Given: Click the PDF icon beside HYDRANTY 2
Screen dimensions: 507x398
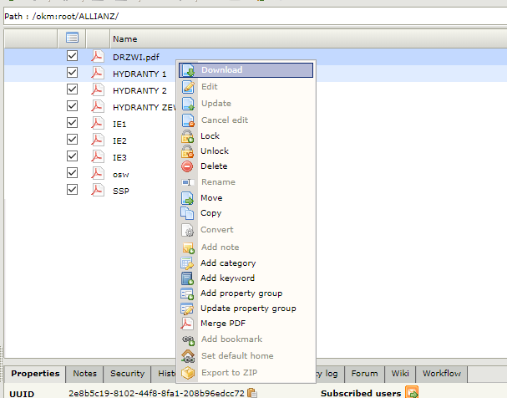Looking at the screenshot, I should [97, 89].
